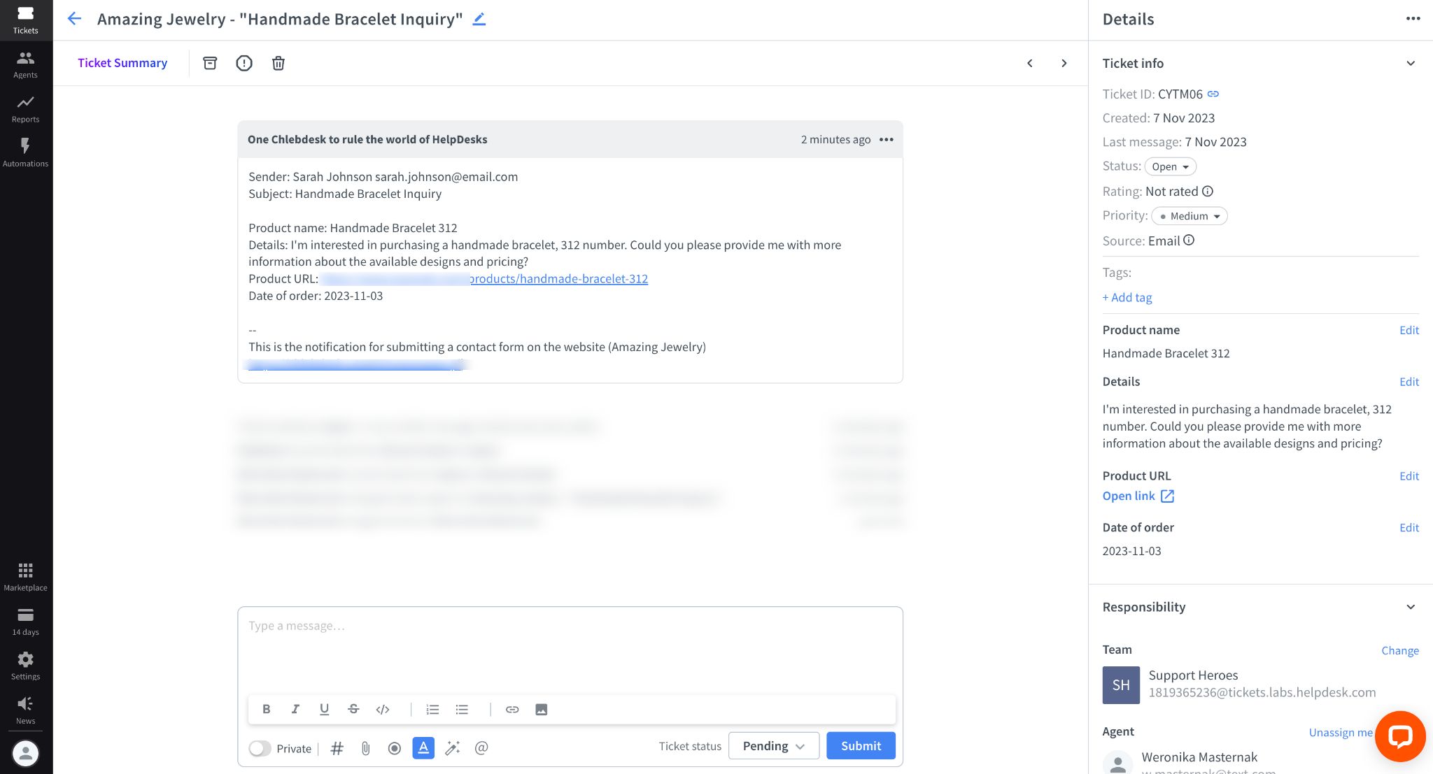Screen dimensions: 1433x774
Task: Toggle strikethrough text formatting
Action: pos(353,709)
